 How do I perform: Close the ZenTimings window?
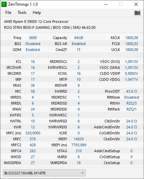(136, 4)
